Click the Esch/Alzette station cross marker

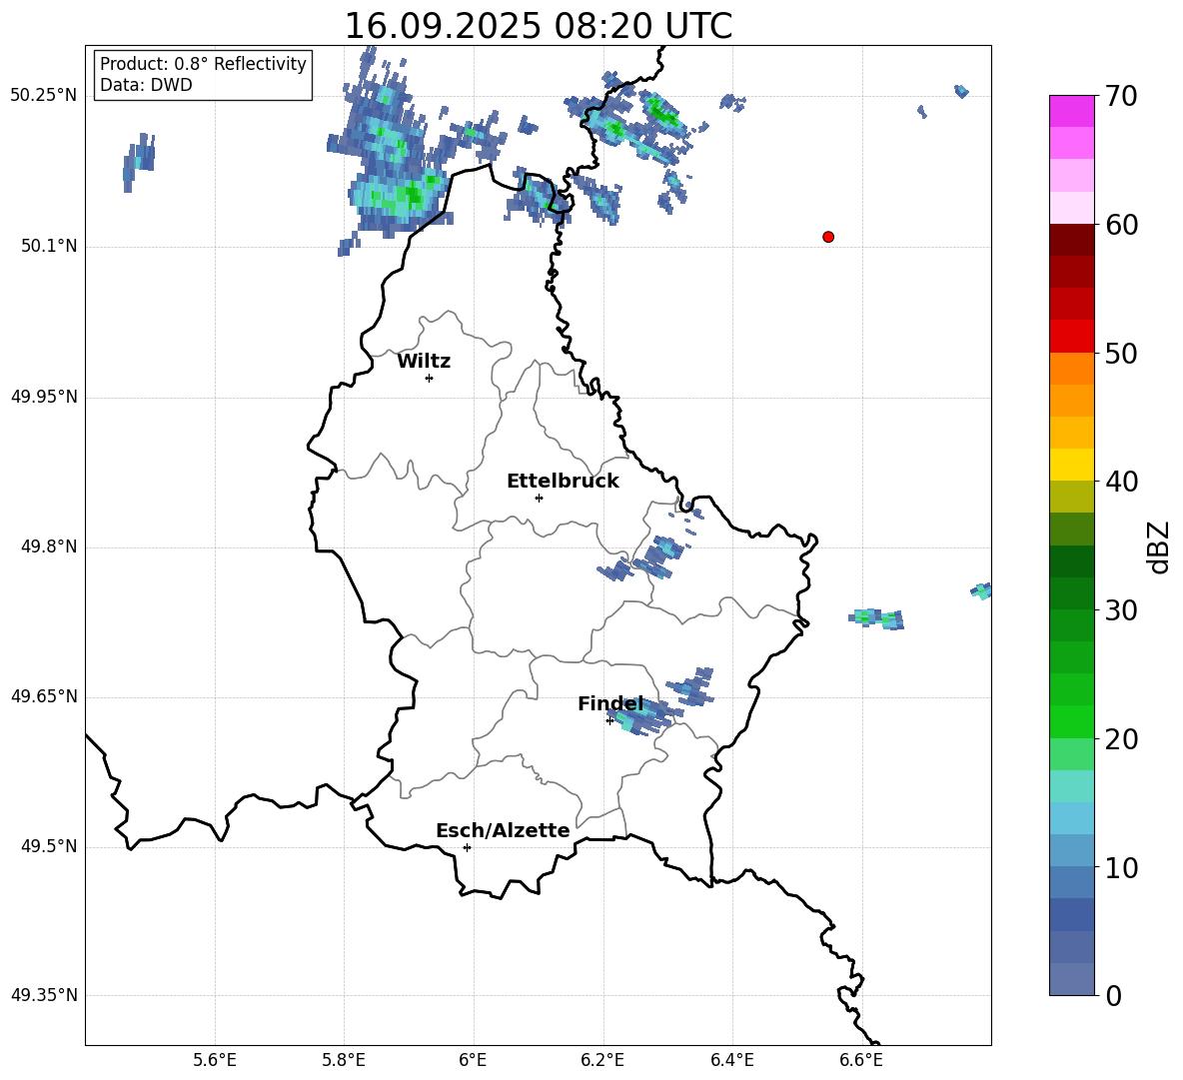467,847
